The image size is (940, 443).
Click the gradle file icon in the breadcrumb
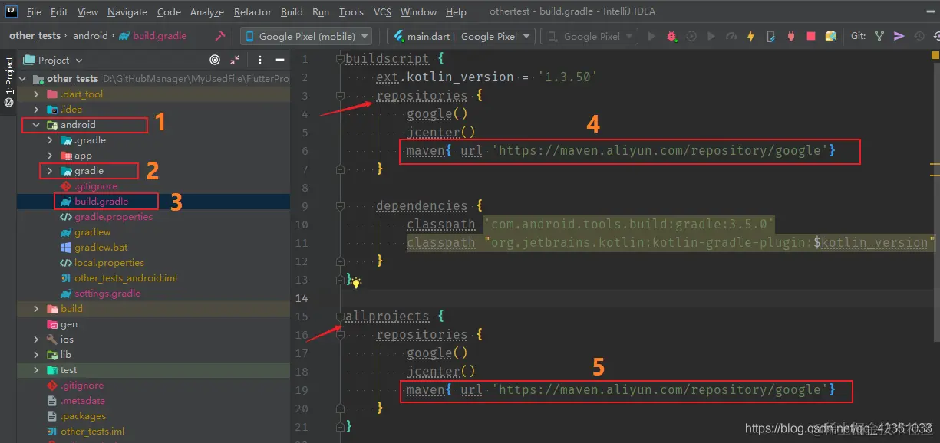click(124, 36)
